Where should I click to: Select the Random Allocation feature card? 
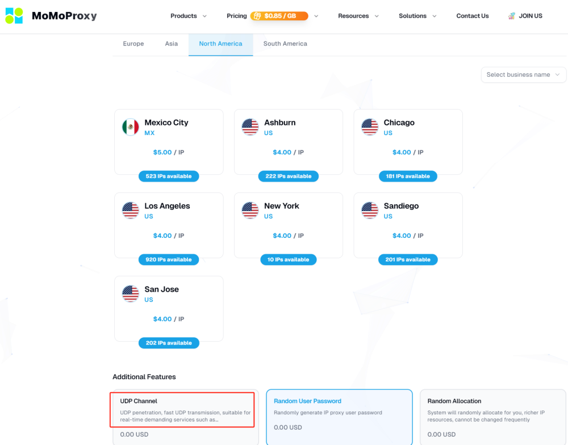492,417
